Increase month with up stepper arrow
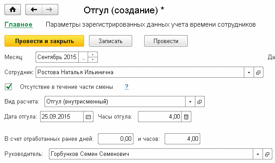Image resolution: width=275 pixels, height=163 pixels. (x=93, y=55)
